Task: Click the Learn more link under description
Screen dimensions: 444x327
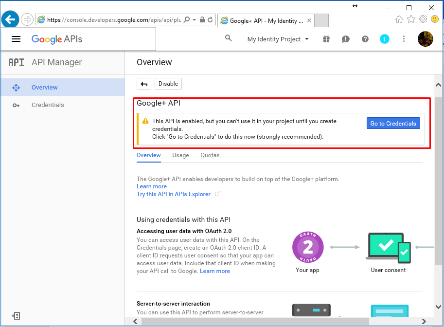Action: tap(152, 186)
